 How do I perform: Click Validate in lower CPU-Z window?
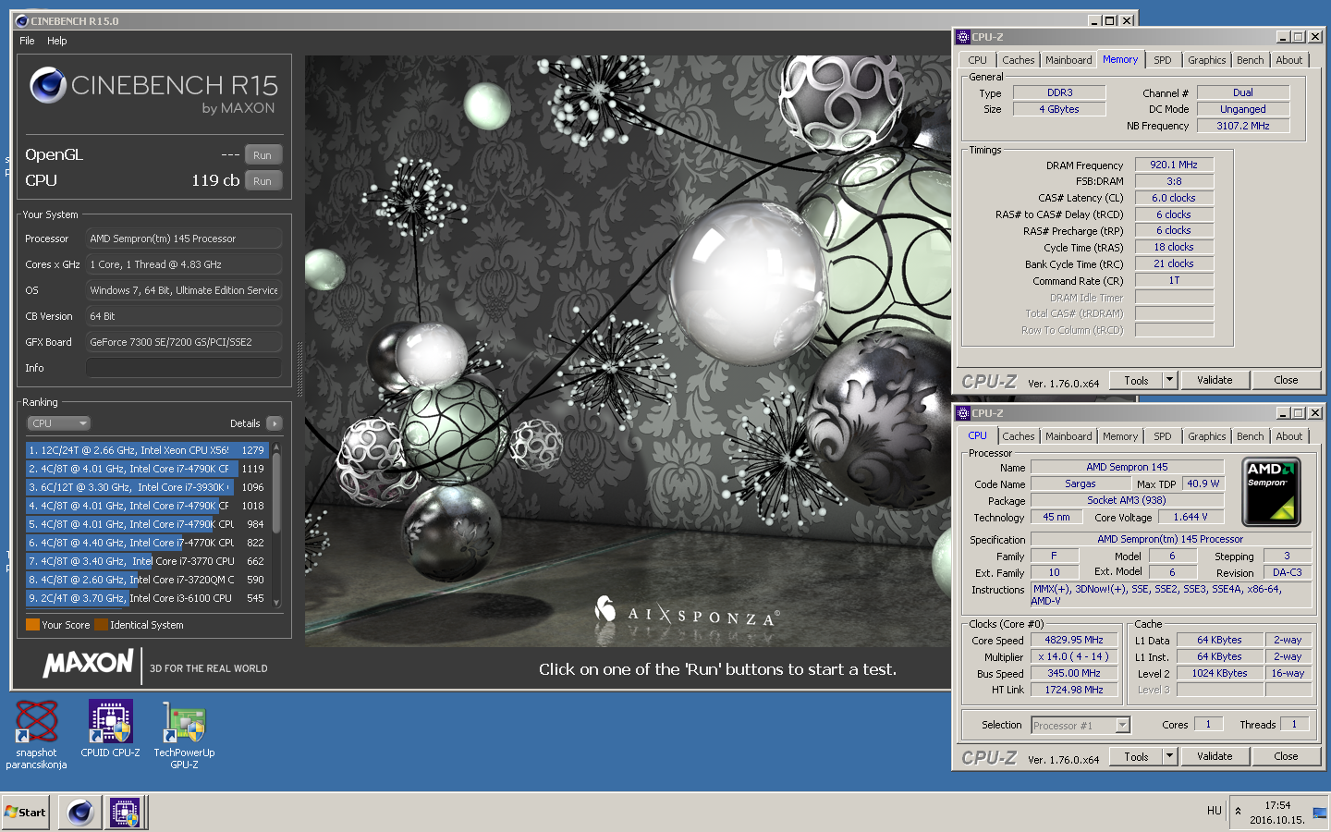pos(1215,756)
